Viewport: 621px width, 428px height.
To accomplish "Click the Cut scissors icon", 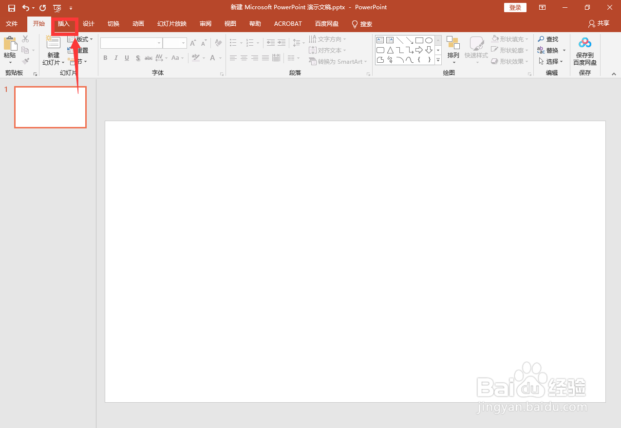I will [25, 39].
